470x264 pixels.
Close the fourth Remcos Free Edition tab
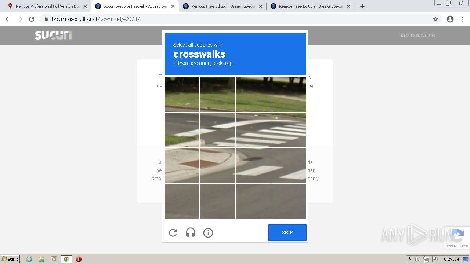click(348, 6)
